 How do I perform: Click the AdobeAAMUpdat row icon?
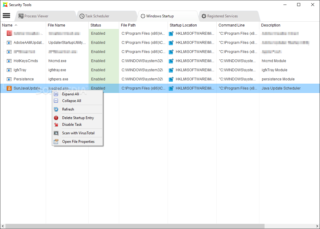tap(9, 43)
